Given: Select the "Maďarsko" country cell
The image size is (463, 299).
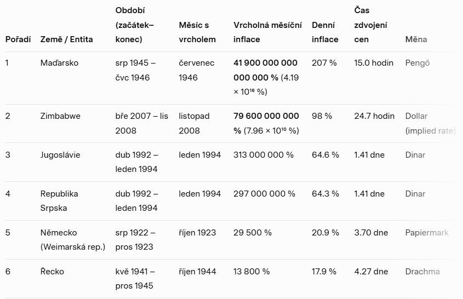Looking at the screenshot, I should (59, 63).
